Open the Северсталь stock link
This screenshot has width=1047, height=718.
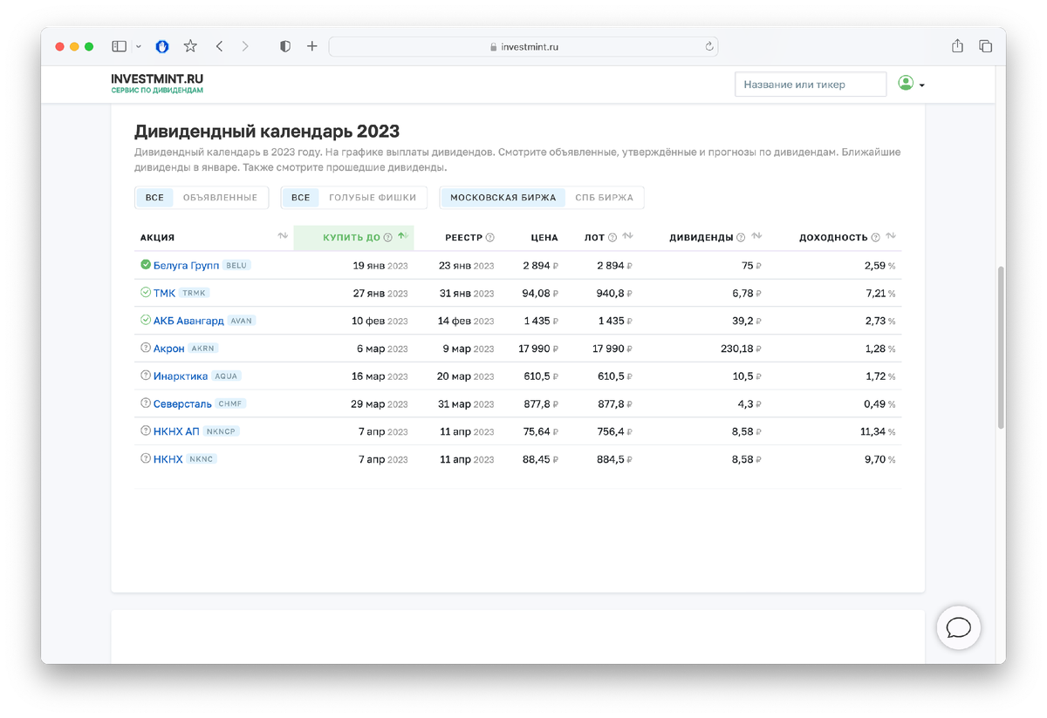point(182,404)
